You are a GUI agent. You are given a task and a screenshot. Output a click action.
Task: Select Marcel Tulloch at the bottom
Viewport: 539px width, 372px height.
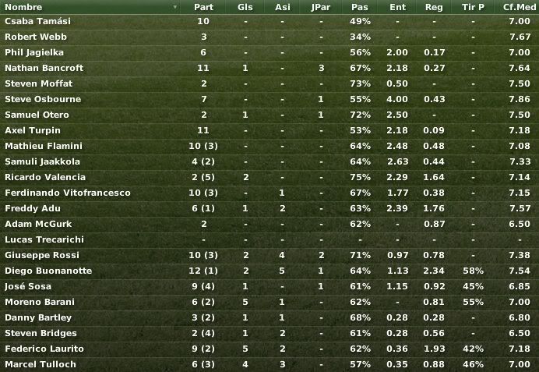(269, 364)
